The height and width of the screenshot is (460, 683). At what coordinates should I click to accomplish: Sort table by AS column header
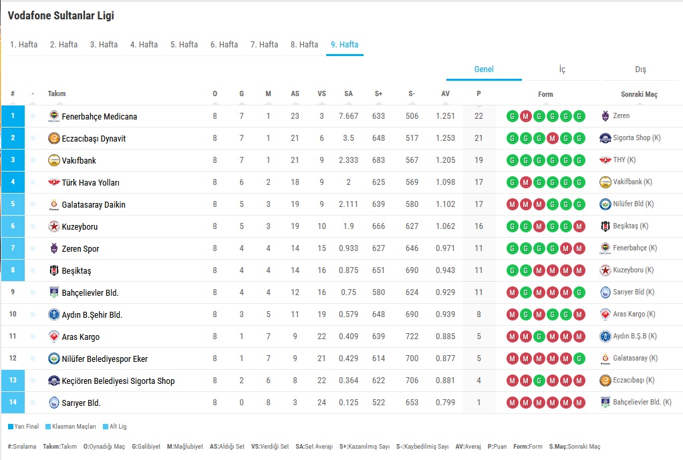tap(295, 93)
